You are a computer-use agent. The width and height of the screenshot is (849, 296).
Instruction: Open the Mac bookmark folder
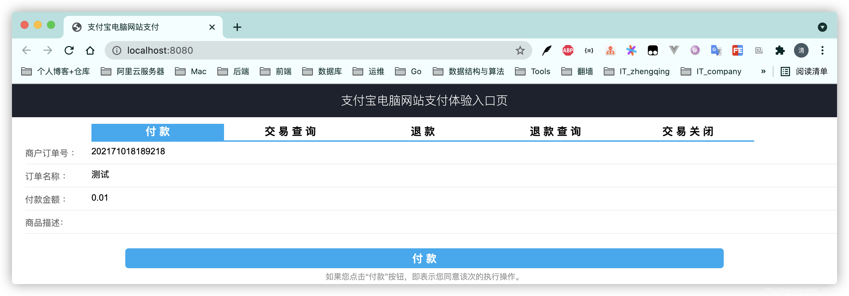click(x=191, y=71)
